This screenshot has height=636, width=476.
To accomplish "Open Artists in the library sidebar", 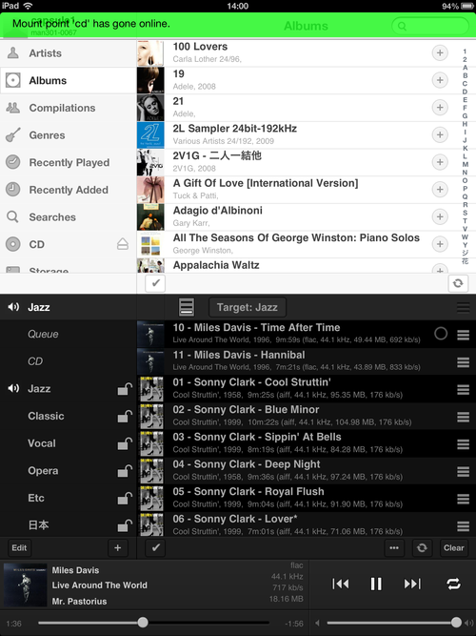I will point(68,53).
